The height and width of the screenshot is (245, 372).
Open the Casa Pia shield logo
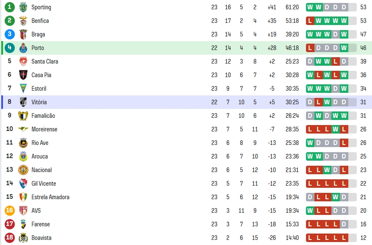(x=23, y=75)
